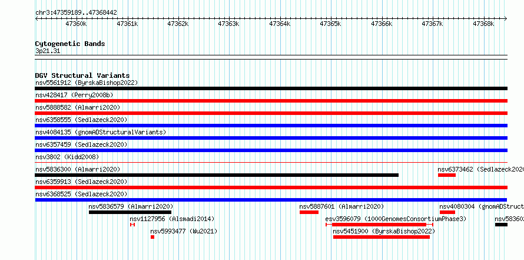
Task: Open esv3596079 (1000GenomesConsortiumPhase3) label
Action: [396, 219]
